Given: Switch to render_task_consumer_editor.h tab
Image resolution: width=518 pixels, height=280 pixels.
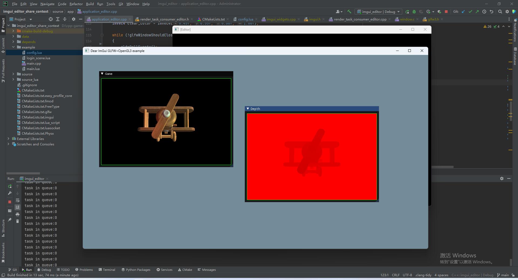Looking at the screenshot, I should 164,19.
